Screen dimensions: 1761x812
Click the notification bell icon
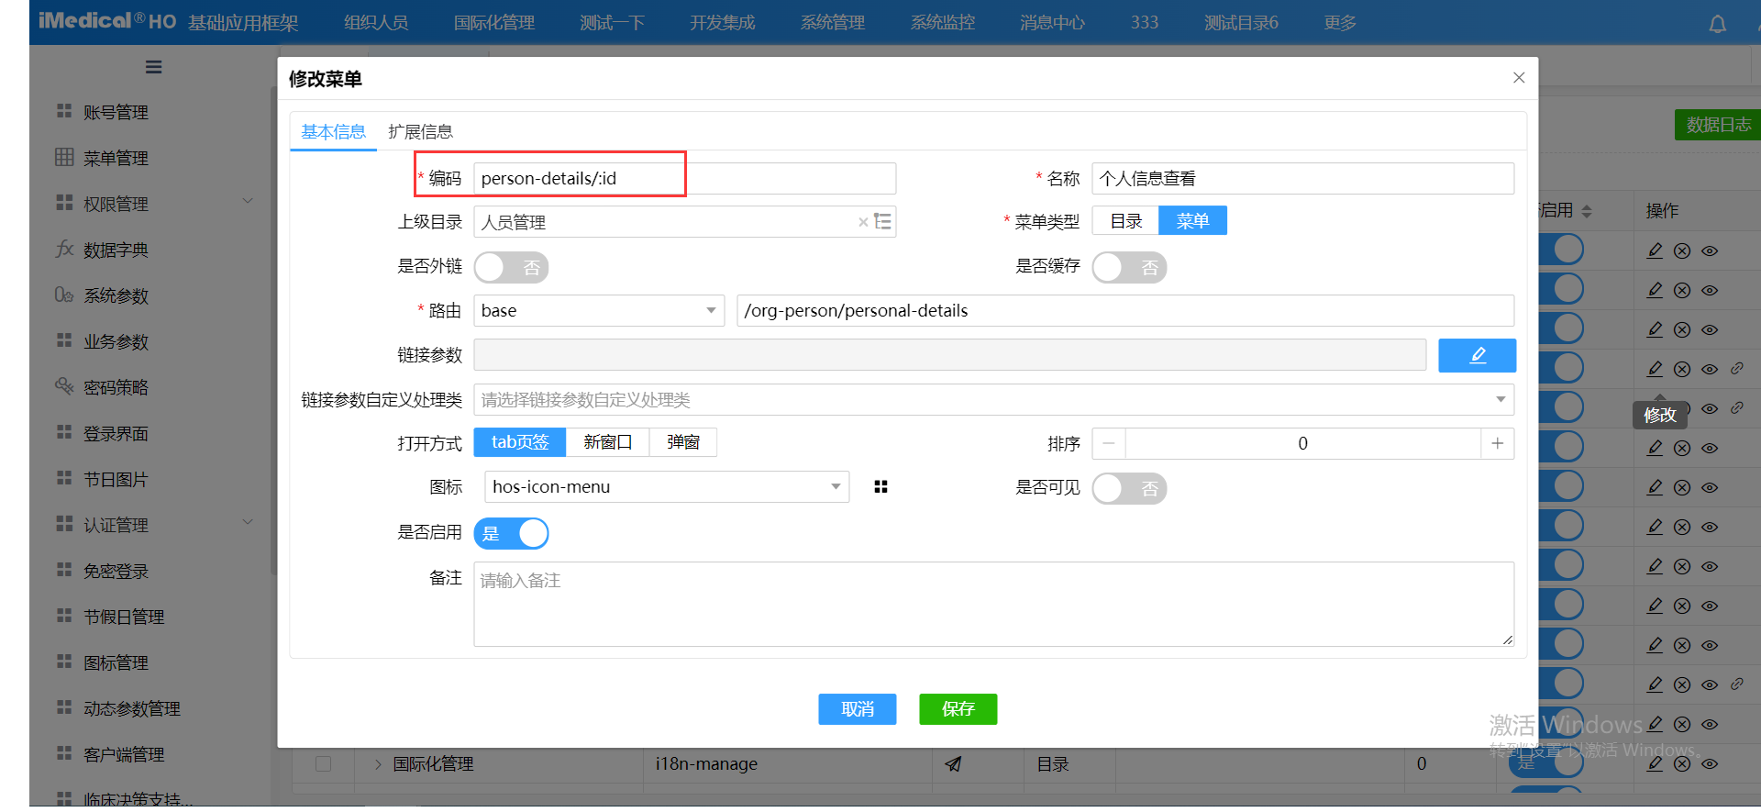[1717, 24]
